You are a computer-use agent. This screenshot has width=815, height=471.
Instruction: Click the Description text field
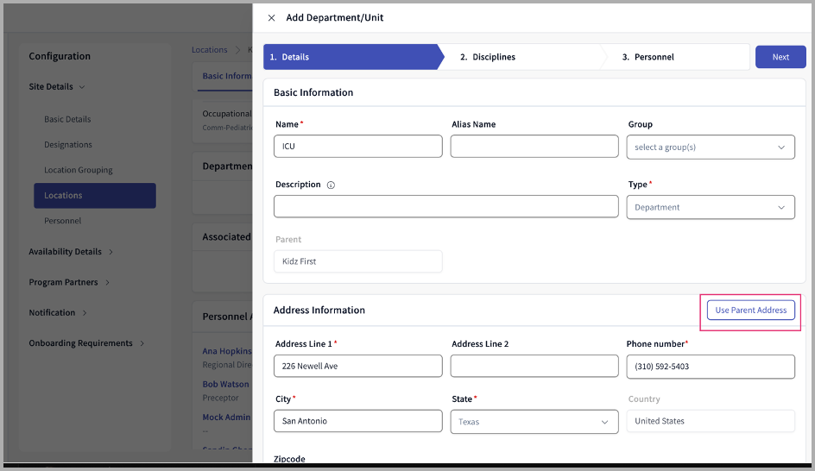point(445,207)
